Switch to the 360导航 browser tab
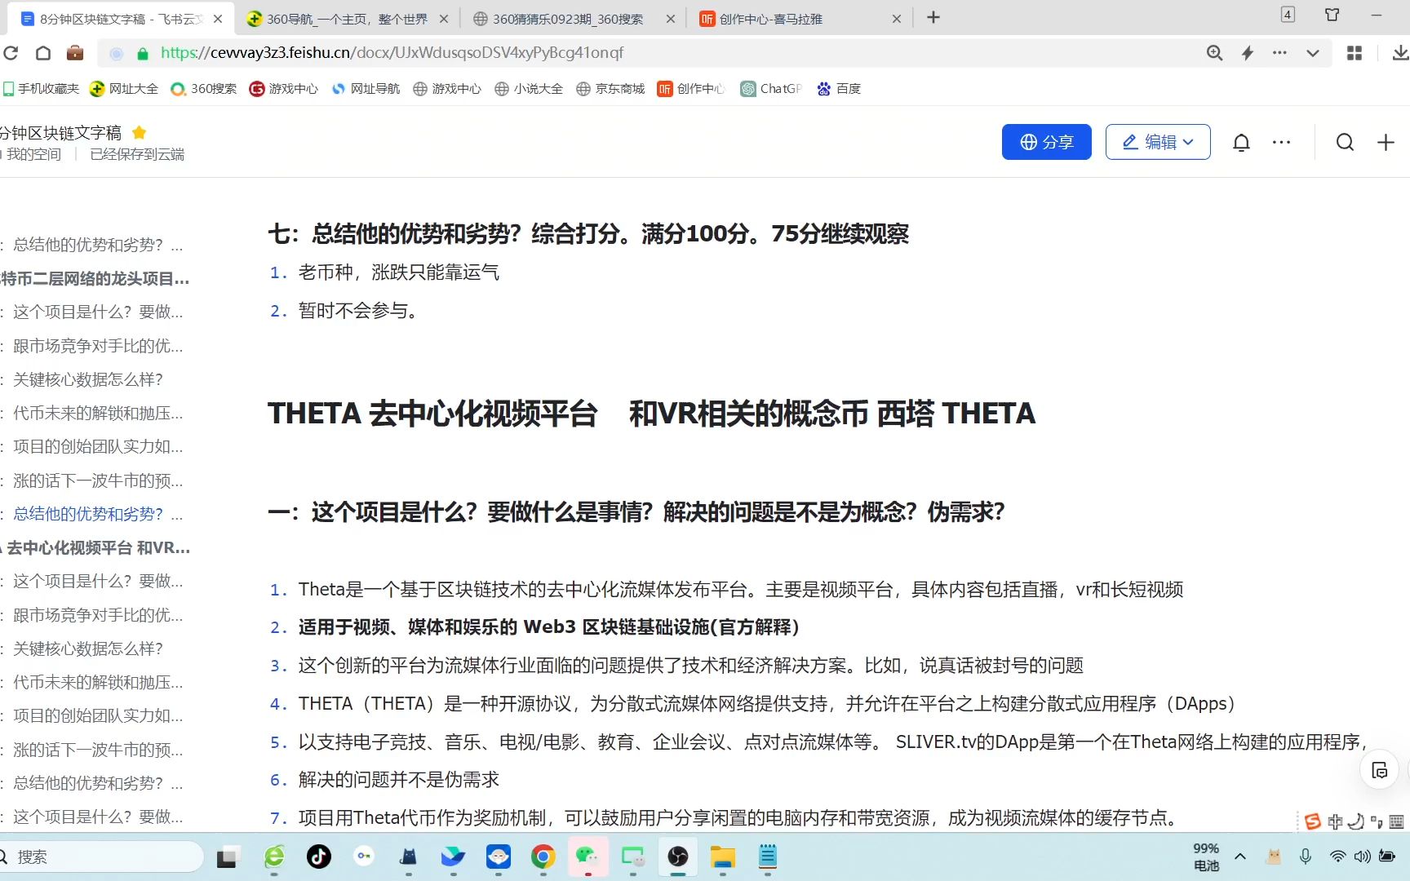Image resolution: width=1410 pixels, height=881 pixels. pyautogui.click(x=346, y=19)
